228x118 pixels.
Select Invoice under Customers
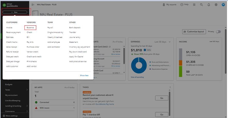tap(9, 28)
